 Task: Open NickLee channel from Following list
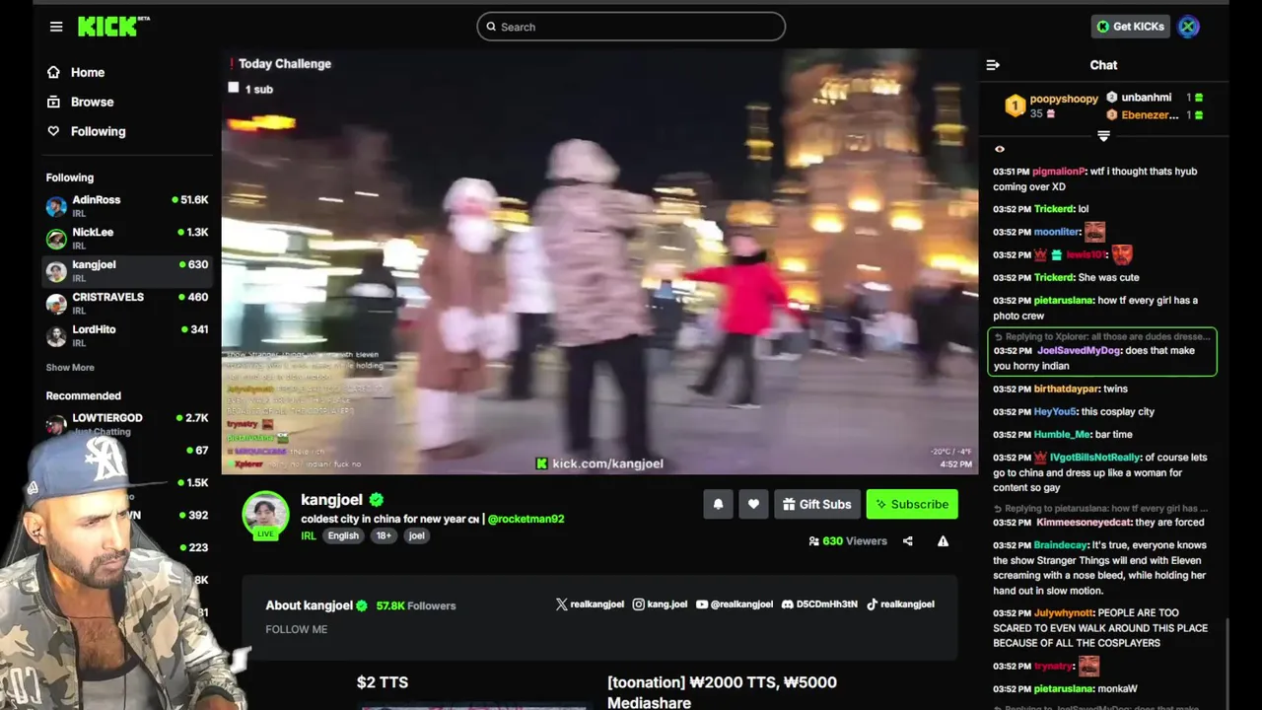pos(127,238)
